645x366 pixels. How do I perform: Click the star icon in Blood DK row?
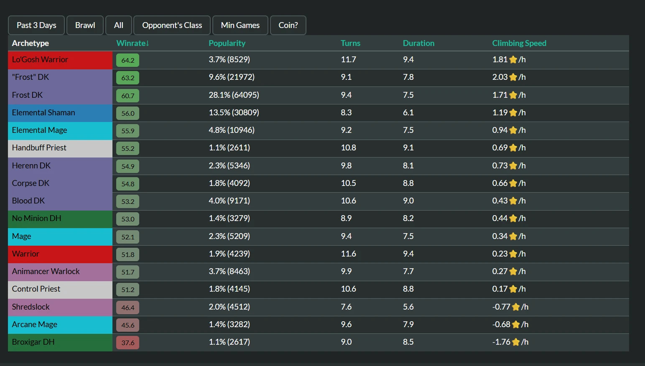[x=513, y=201]
